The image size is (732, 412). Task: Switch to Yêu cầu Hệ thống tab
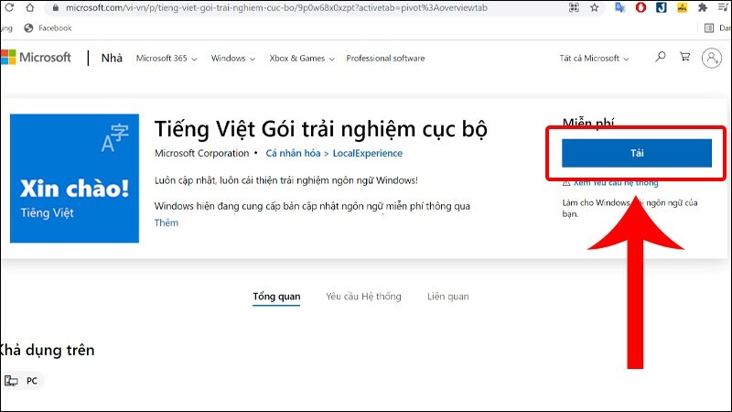(x=363, y=297)
